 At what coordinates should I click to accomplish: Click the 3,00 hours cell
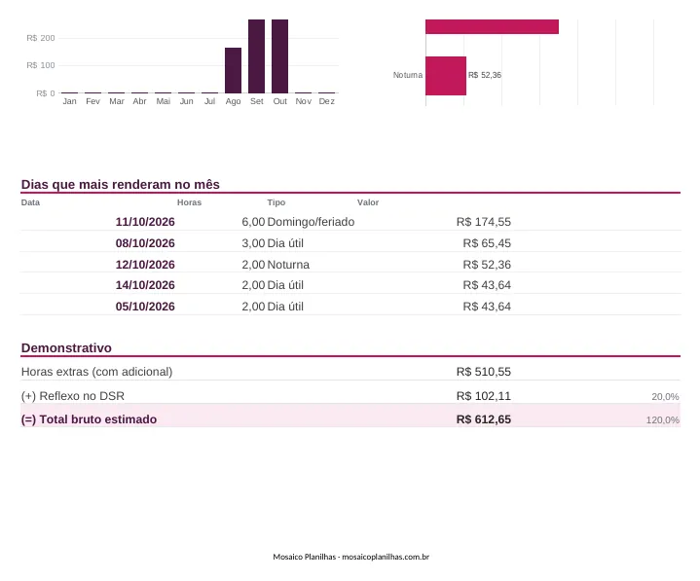(253, 243)
